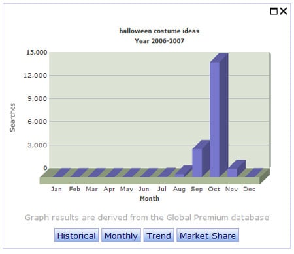
Task: Click the Searches vertical axis label
Action: point(12,117)
